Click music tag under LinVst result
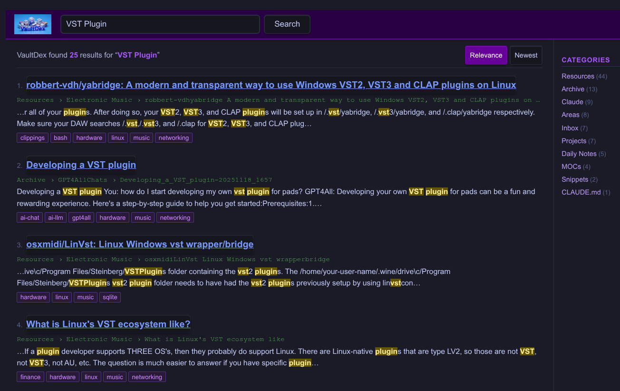This screenshot has height=391, width=620. [86, 297]
